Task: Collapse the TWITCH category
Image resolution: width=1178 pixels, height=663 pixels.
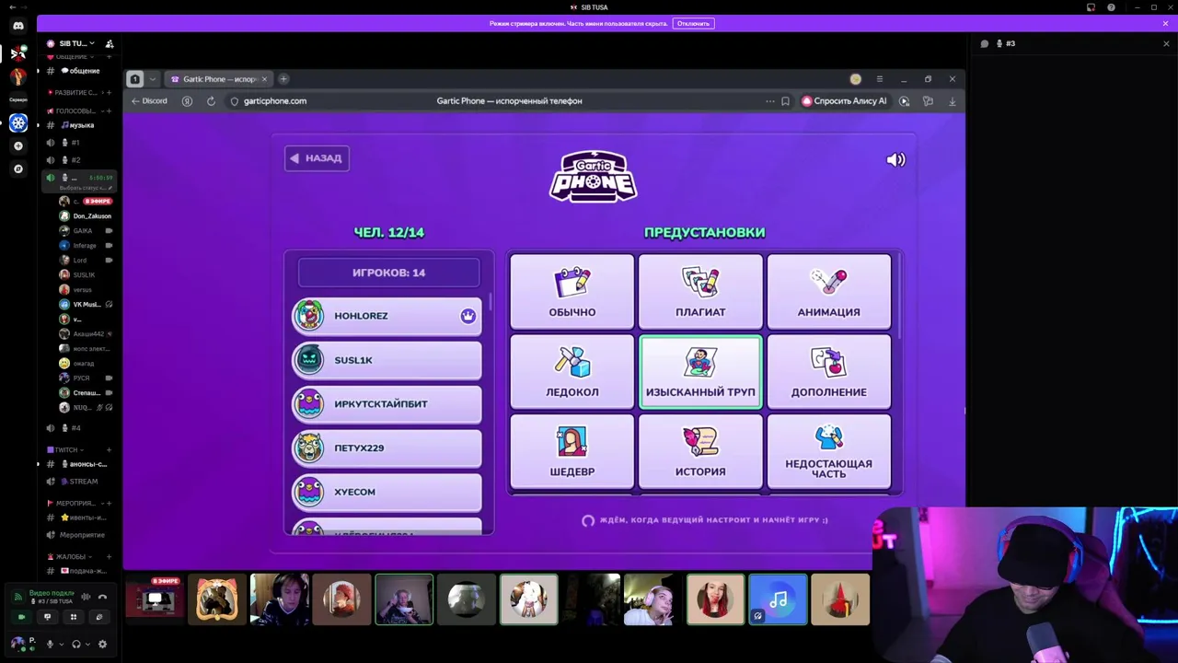Action: [x=64, y=449]
